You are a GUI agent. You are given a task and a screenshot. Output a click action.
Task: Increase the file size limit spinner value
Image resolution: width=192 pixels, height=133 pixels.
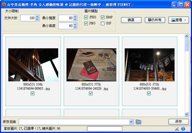[x=37, y=17]
